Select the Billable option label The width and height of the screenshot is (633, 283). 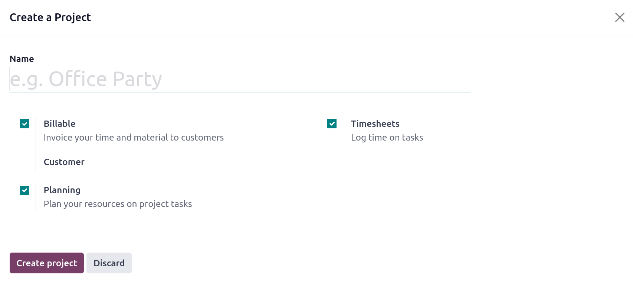[x=59, y=124]
